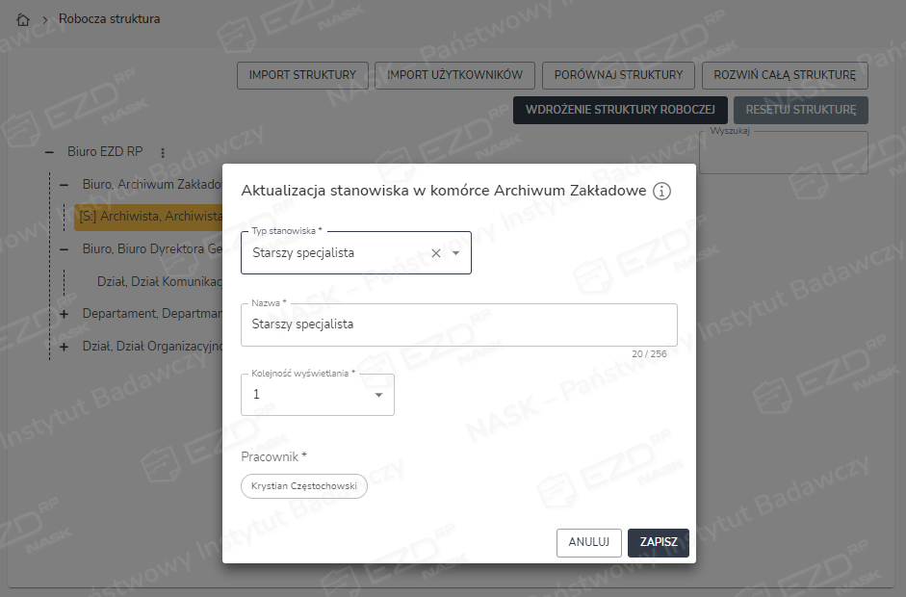Open info icon next to dialog title
The image size is (906, 597).
[x=661, y=192]
